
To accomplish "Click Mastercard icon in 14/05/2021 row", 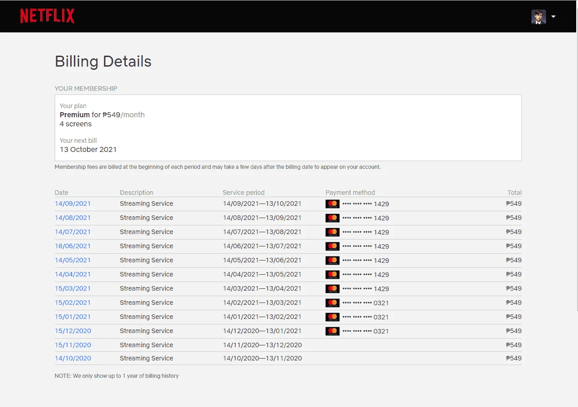I will click(x=333, y=261).
